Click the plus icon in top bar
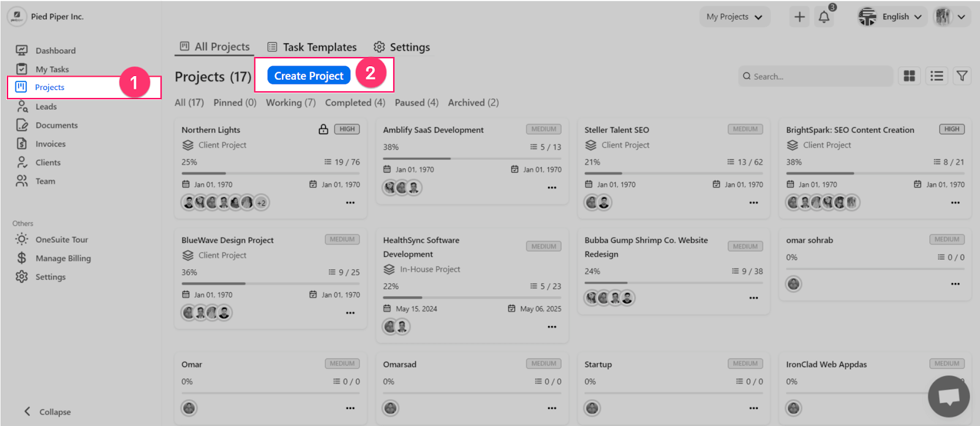980x426 pixels. coord(799,17)
